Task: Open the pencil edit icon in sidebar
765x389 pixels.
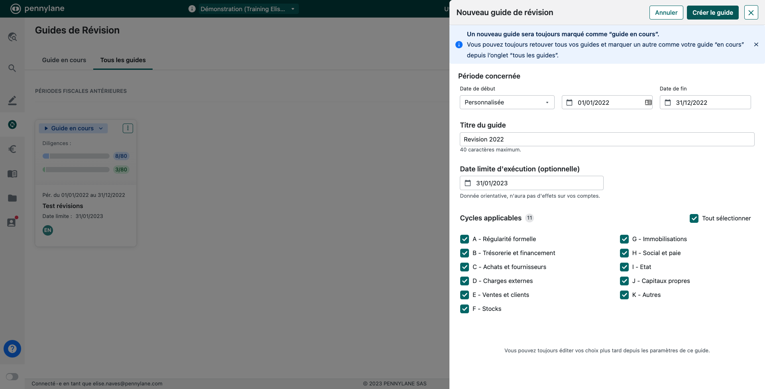Action: 12,100
